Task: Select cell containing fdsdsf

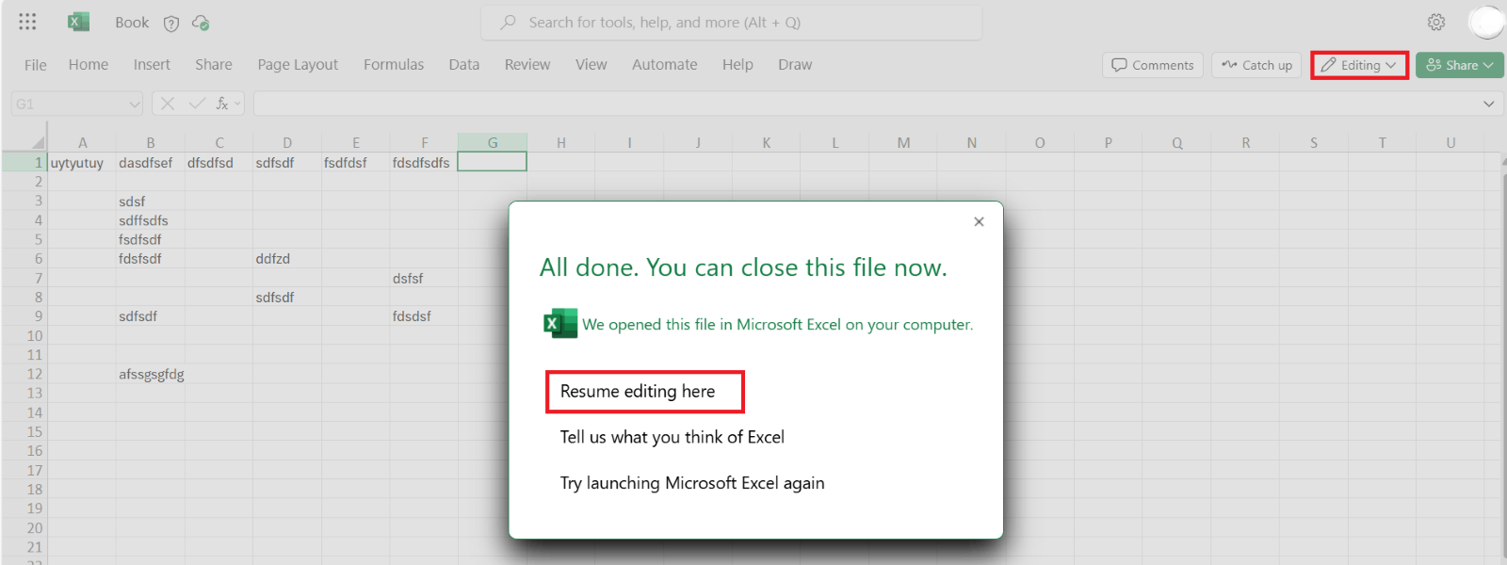Action: pos(424,316)
